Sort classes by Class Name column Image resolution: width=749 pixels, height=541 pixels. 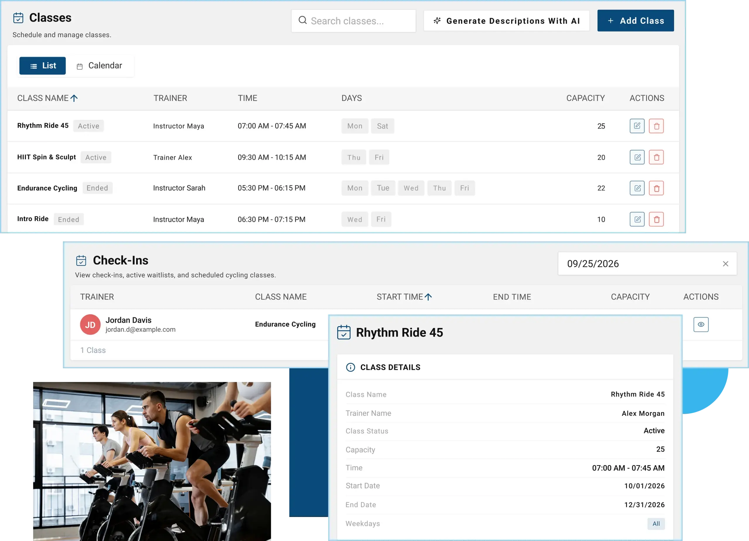point(47,98)
